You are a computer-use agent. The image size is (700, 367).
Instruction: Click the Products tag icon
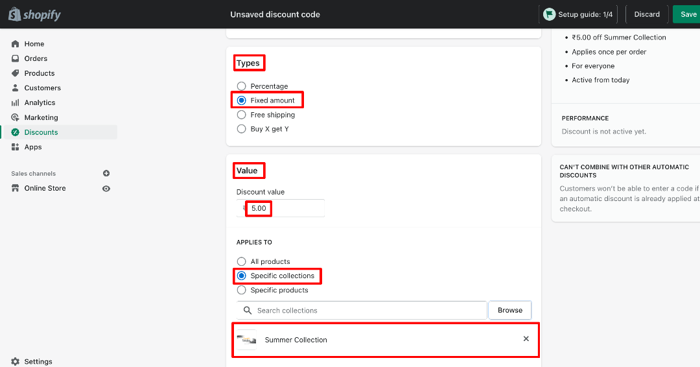[15, 73]
